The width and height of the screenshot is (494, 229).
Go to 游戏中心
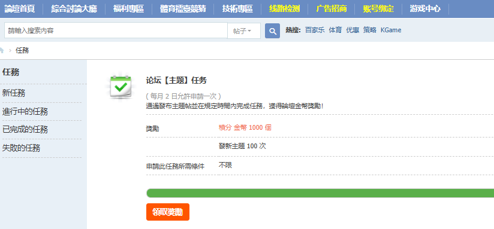pyautogui.click(x=425, y=9)
